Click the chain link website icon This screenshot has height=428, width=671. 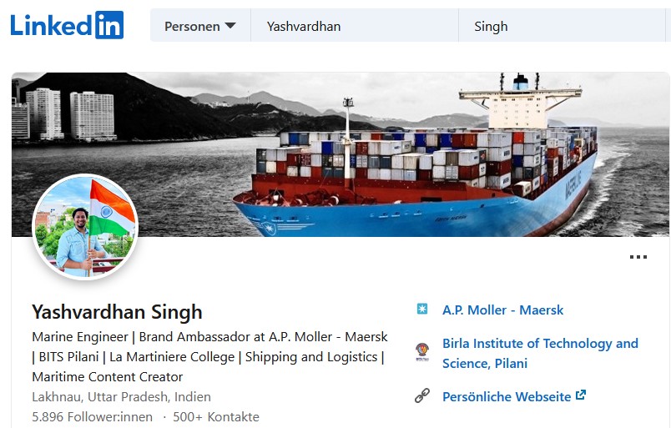(x=422, y=396)
